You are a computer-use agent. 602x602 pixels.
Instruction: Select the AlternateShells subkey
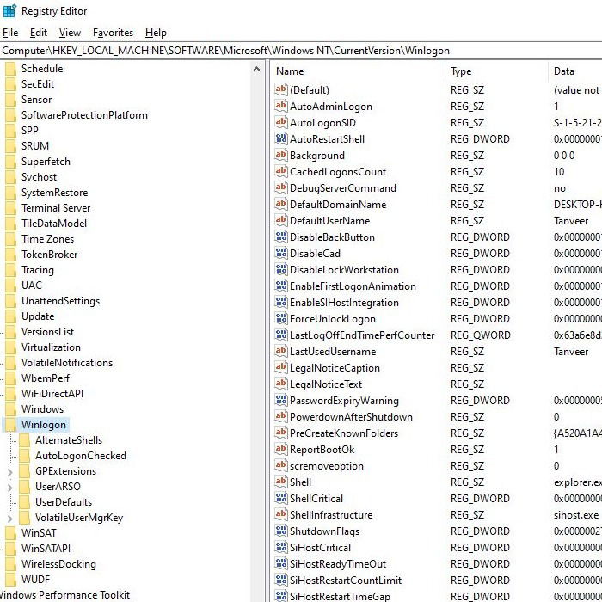tap(69, 440)
